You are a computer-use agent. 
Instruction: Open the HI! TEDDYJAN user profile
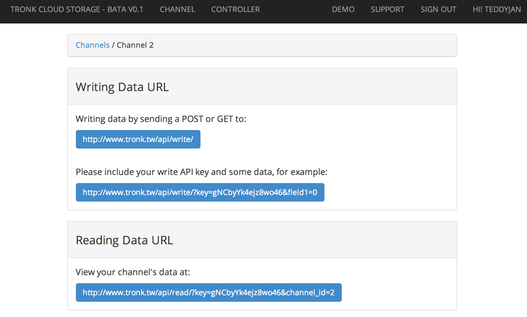click(496, 9)
